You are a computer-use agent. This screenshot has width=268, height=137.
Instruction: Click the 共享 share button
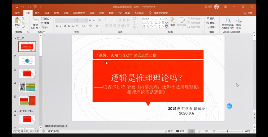pos(248,13)
